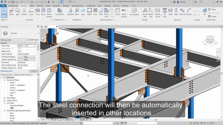This screenshot has height=125, width=223.
Task: Open the Architecture ribbon tab
Action: click(13, 6)
